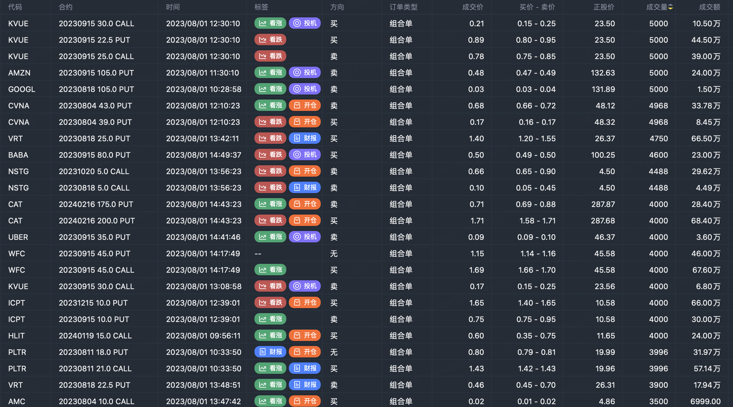Click the 成交价 column header
Image resolution: width=733 pixels, height=407 pixels.
coord(473,7)
